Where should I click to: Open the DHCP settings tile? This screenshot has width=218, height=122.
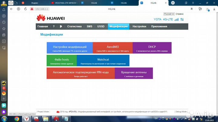click(152, 48)
